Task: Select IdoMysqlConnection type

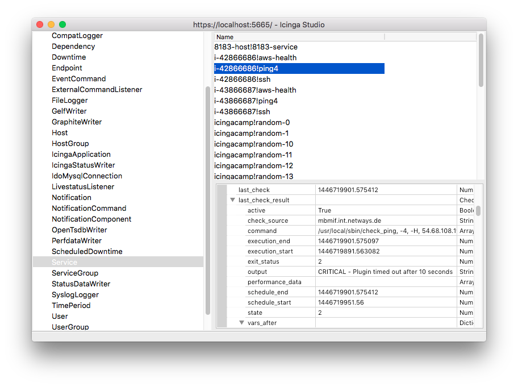Action: pyautogui.click(x=87, y=176)
